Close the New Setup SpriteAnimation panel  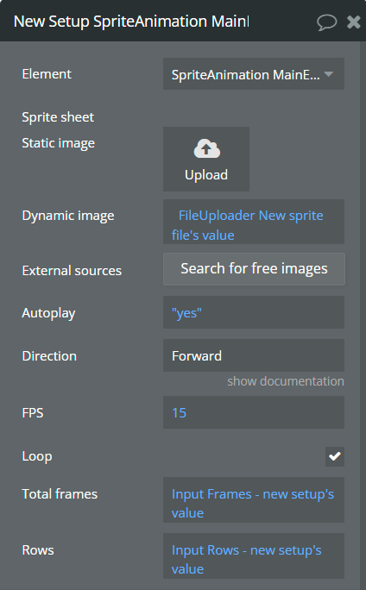point(353,22)
